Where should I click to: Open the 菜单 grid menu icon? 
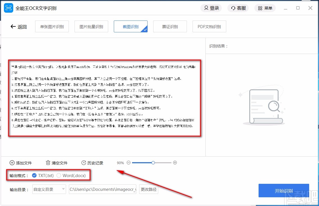(x=260, y=8)
